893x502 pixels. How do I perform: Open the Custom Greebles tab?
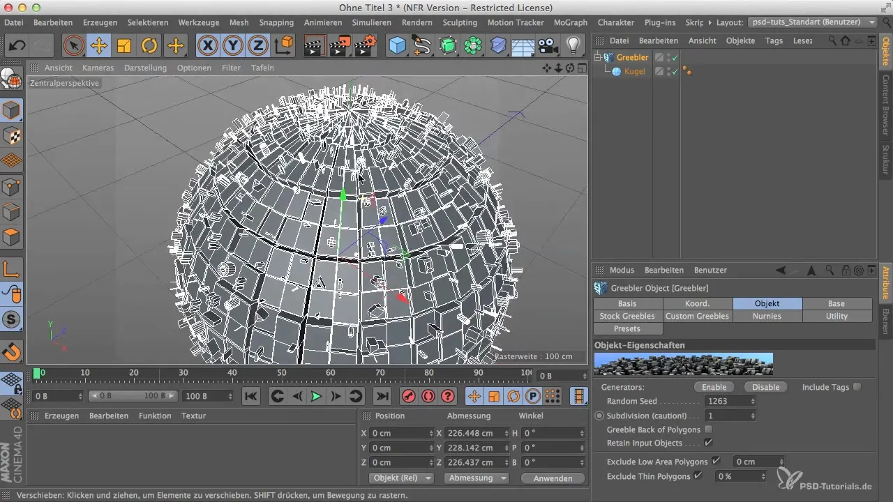[x=698, y=316]
